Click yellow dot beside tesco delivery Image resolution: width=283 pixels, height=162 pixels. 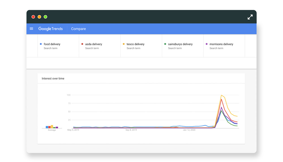[124, 44]
